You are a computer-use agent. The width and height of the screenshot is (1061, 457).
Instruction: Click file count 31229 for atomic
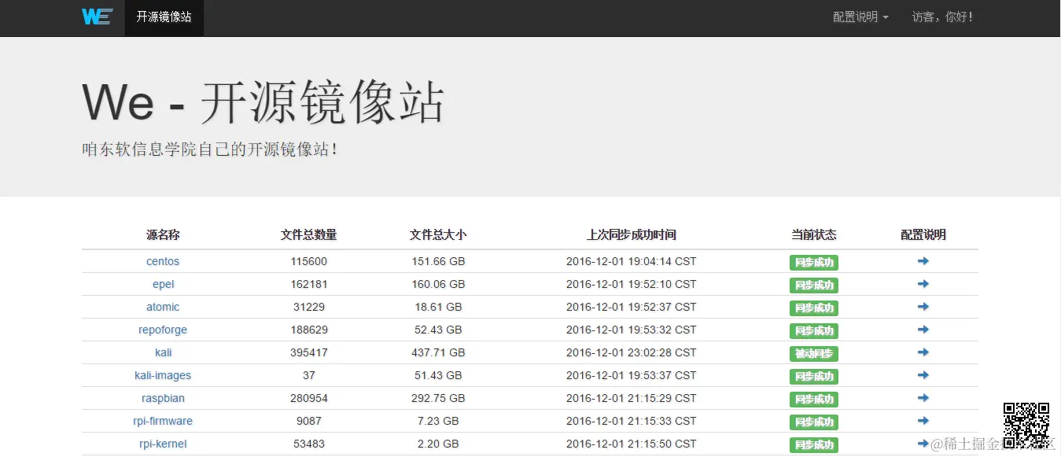pyautogui.click(x=308, y=307)
